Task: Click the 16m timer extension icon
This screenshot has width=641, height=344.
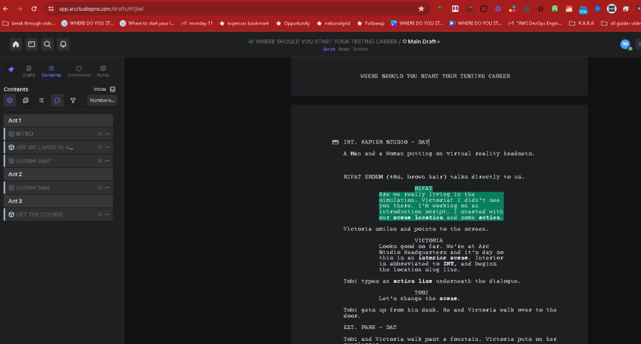Action: pyautogui.click(x=583, y=9)
